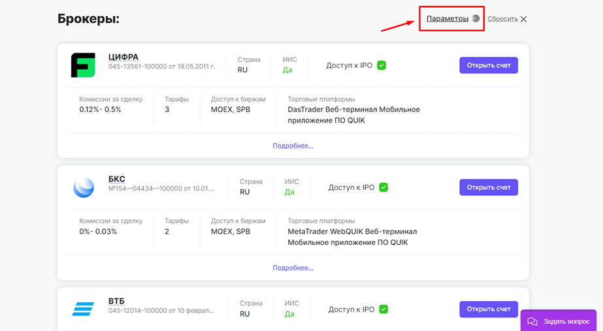Click ВТБ's Страна value RU
This screenshot has width=603, height=331.
tap(244, 314)
